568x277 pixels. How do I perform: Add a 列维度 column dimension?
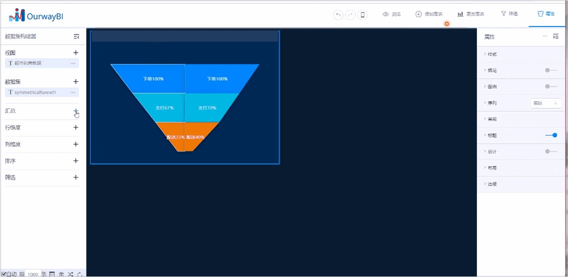click(76, 144)
